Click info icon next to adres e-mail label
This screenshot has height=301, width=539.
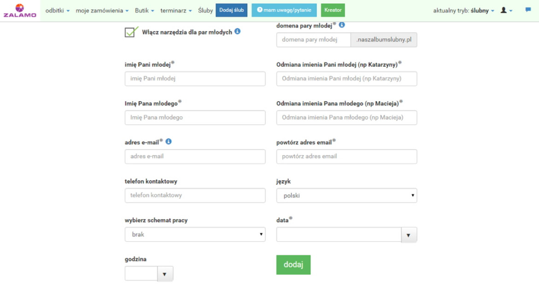pyautogui.click(x=169, y=141)
